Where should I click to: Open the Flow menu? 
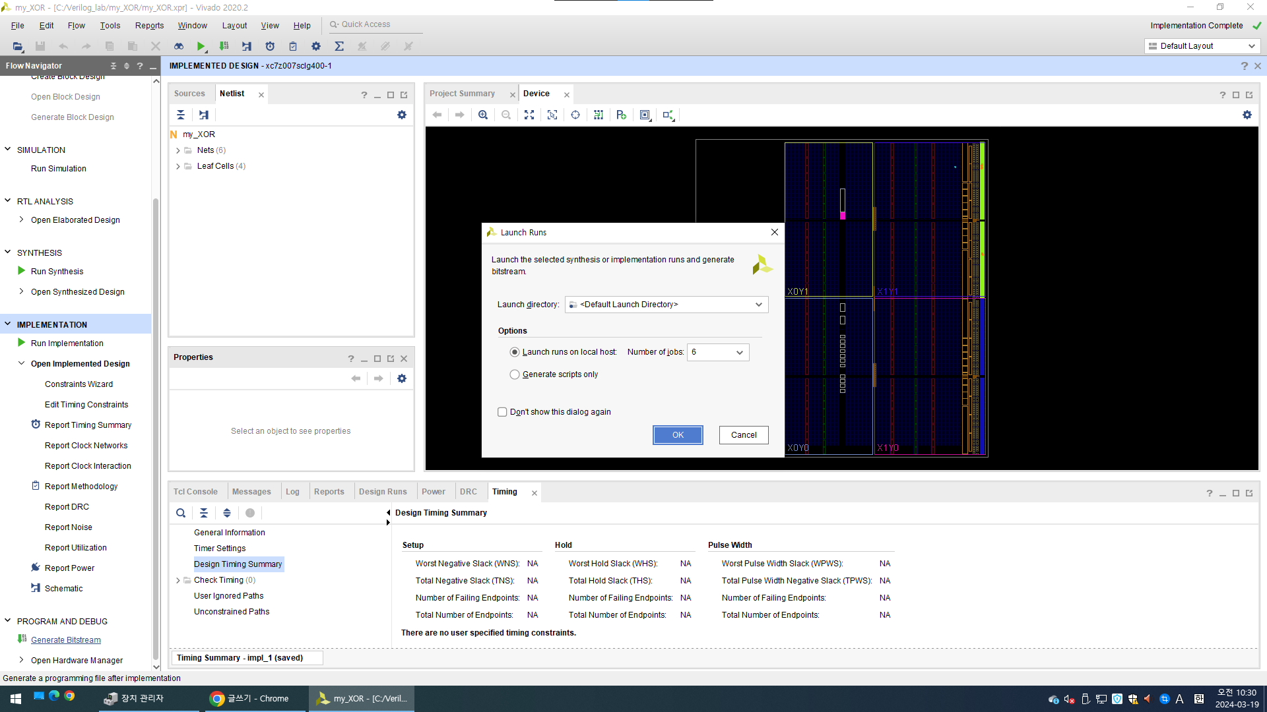click(x=76, y=25)
